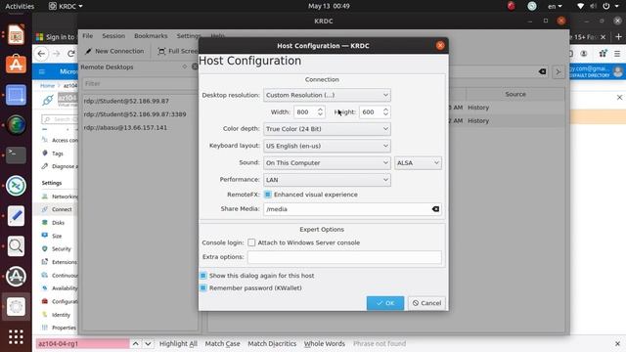Open Software Updater dock icon
The height and width of the screenshot is (352, 626).
tap(16, 276)
